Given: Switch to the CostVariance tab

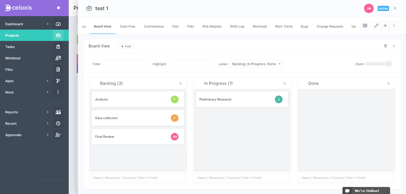Looking at the screenshot, I should (154, 26).
